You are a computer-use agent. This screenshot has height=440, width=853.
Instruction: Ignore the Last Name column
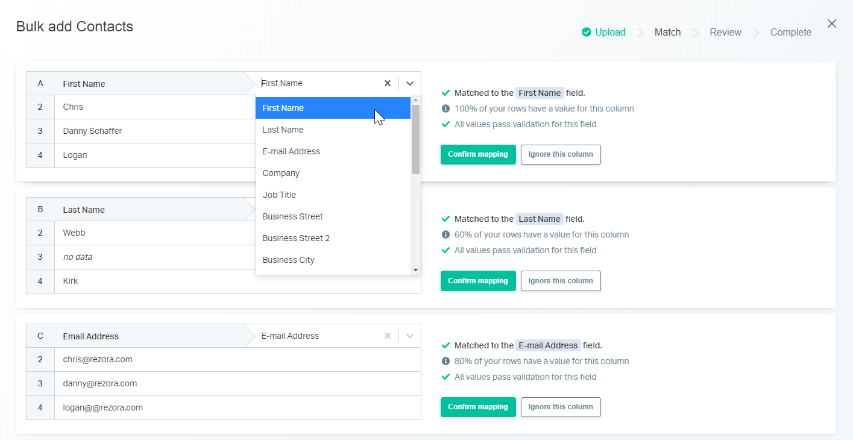[561, 281]
